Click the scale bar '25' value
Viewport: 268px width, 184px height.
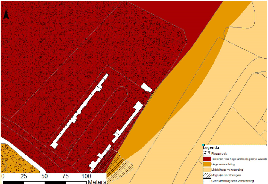(24, 176)
